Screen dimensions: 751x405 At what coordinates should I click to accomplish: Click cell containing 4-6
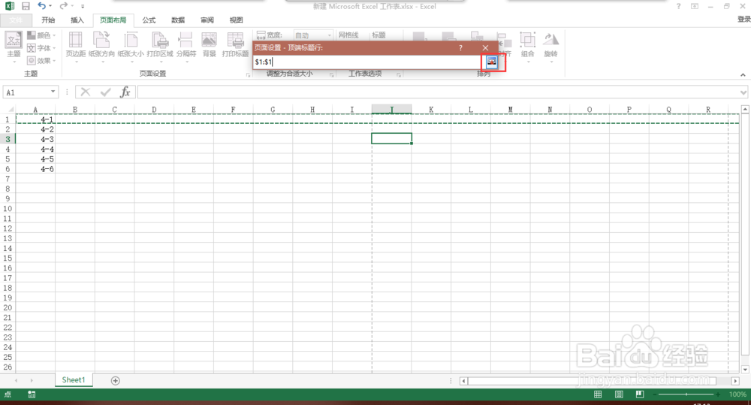click(x=35, y=169)
